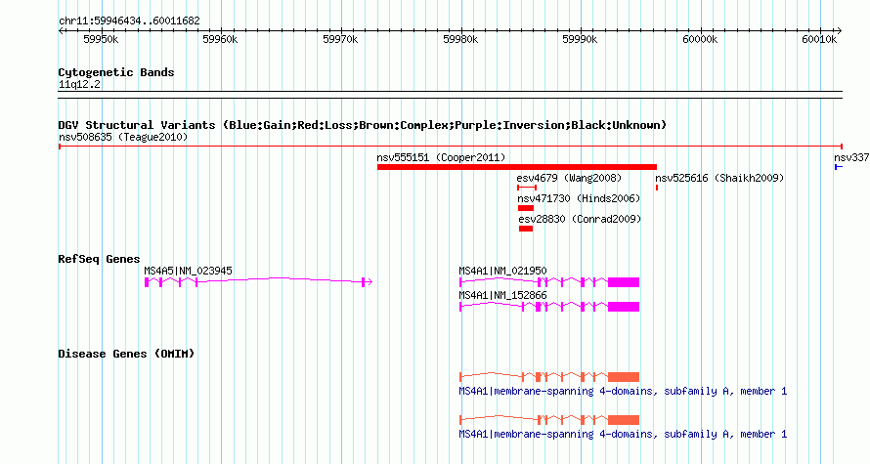Viewport: 870px width, 464px height.
Task: Open the upper MS4A1 membrane-spanning 4-domains description
Action: 623,392
